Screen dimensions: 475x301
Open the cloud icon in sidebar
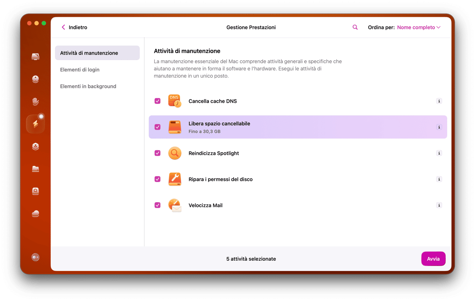coord(36,214)
